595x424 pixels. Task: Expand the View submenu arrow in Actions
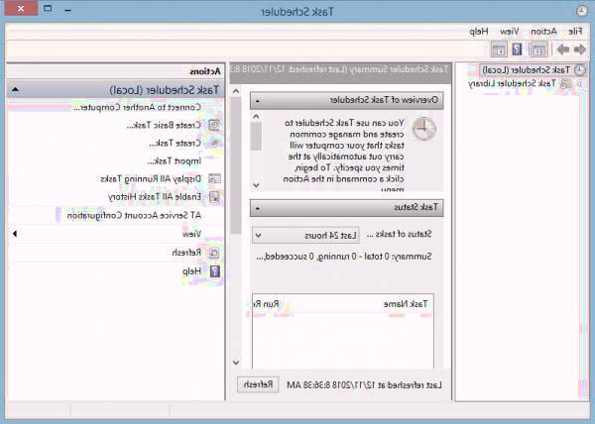pyautogui.click(x=14, y=234)
